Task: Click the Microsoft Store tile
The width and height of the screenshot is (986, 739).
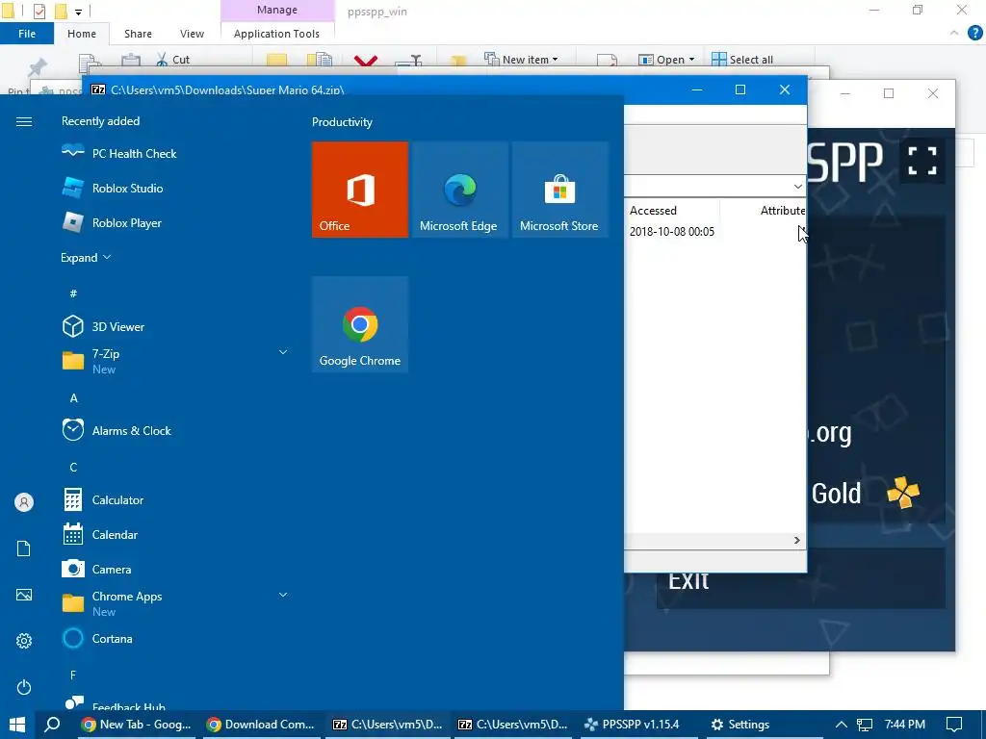Action: [559, 190]
